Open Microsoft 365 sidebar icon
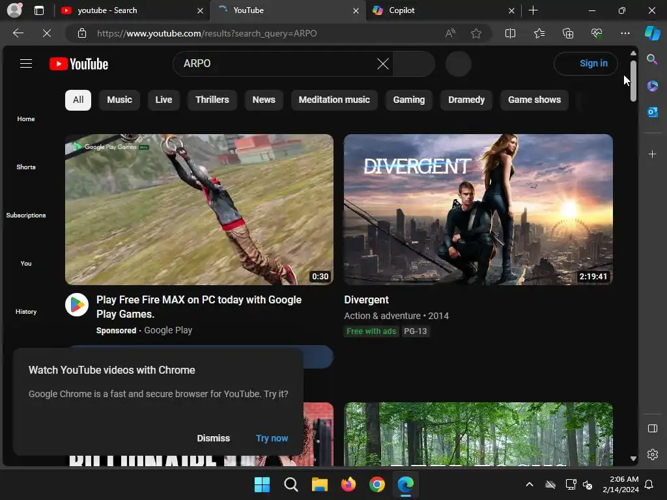This screenshot has height=500, width=667. click(x=652, y=86)
